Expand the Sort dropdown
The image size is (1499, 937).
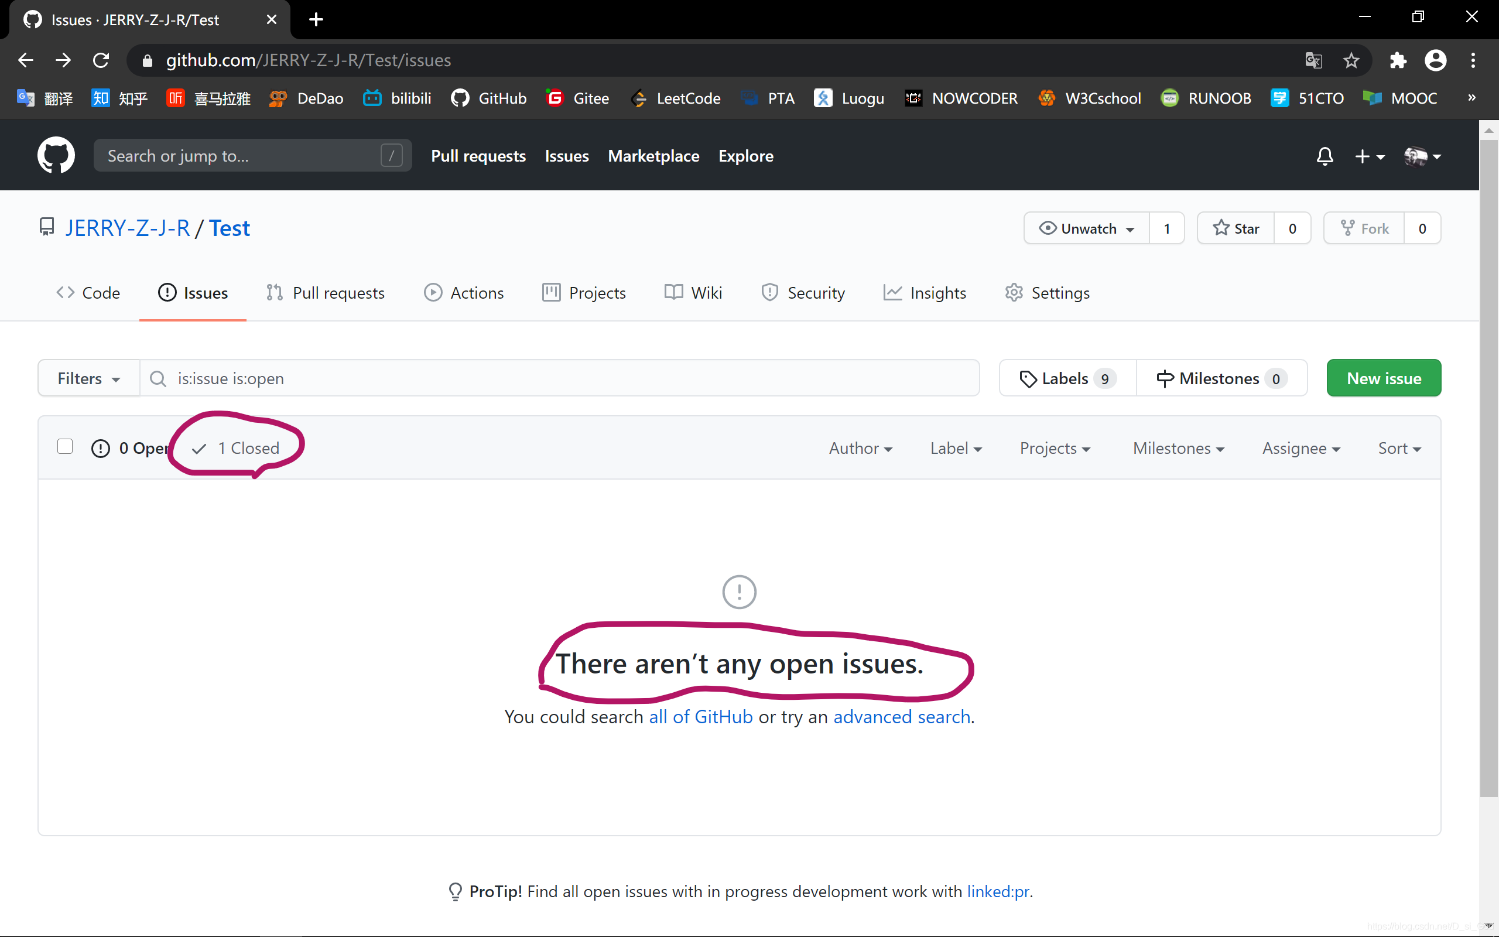click(x=1399, y=448)
